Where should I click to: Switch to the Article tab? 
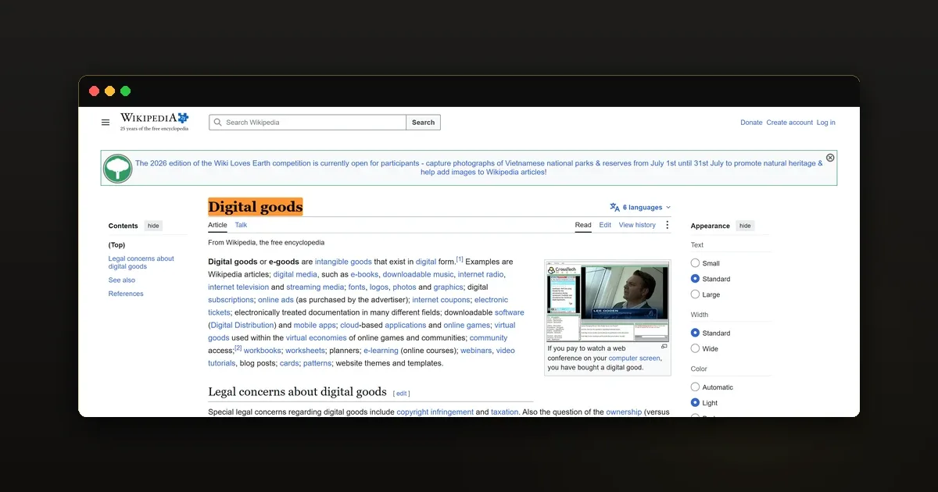(217, 225)
